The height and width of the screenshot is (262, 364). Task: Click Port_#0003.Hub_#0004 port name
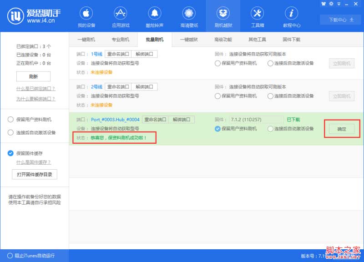pos(115,120)
